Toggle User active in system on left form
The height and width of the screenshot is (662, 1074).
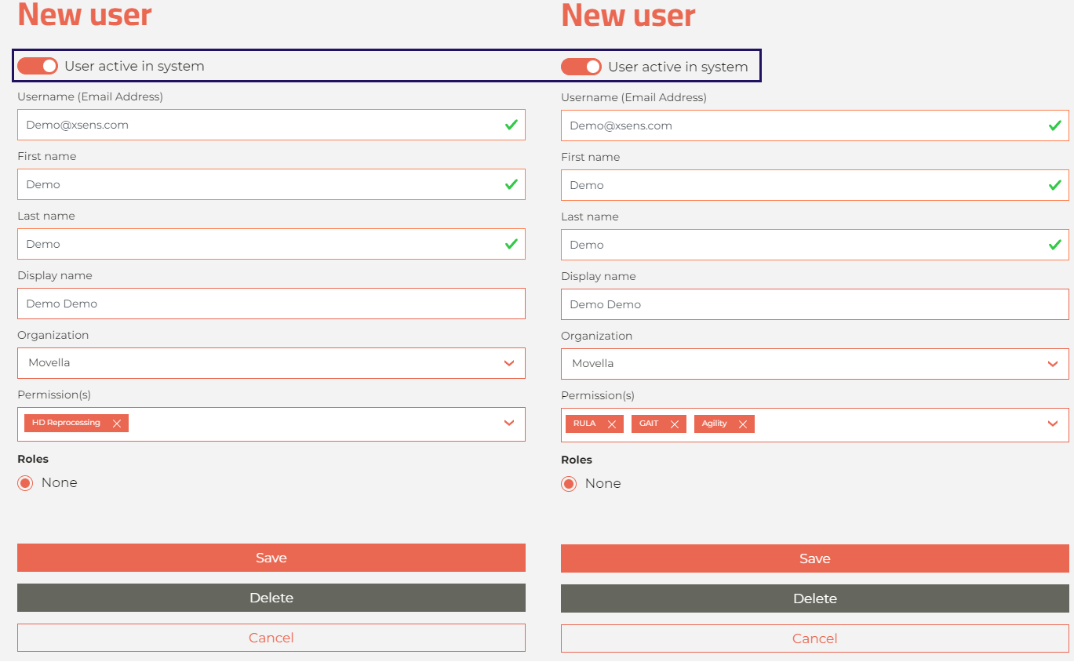coord(37,66)
